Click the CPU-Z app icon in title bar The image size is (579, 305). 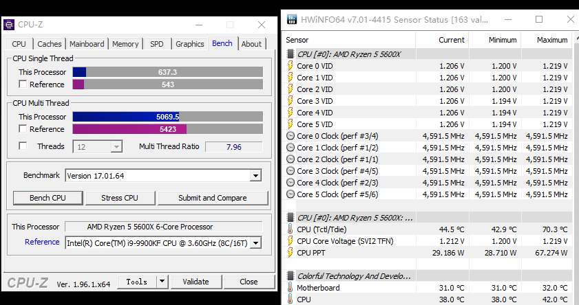coord(9,25)
